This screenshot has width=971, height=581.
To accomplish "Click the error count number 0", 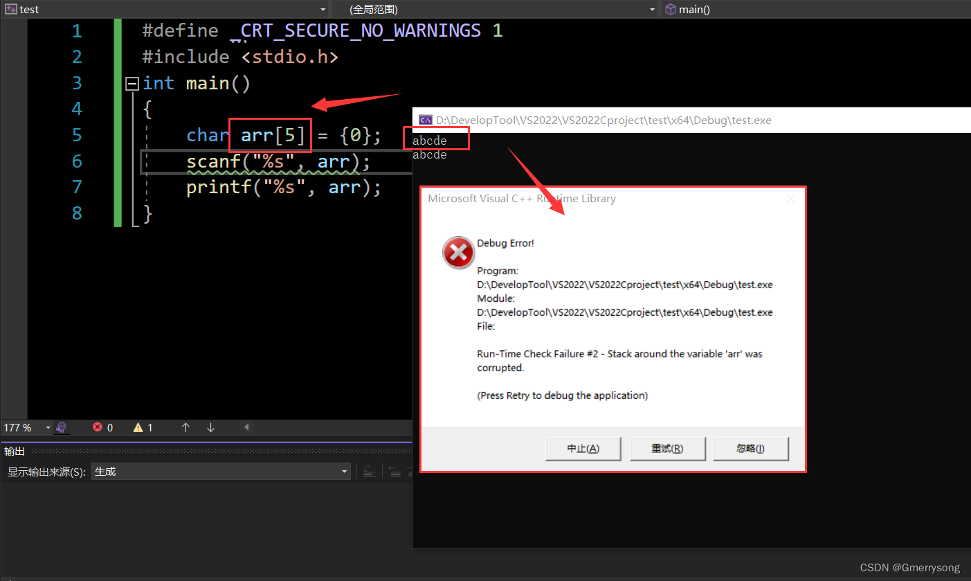I will coord(110,427).
